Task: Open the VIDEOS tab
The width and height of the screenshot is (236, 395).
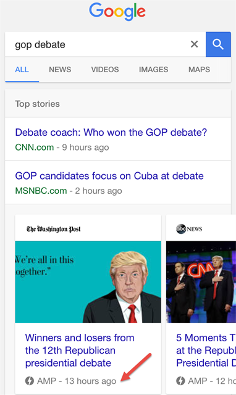Action: (105, 70)
